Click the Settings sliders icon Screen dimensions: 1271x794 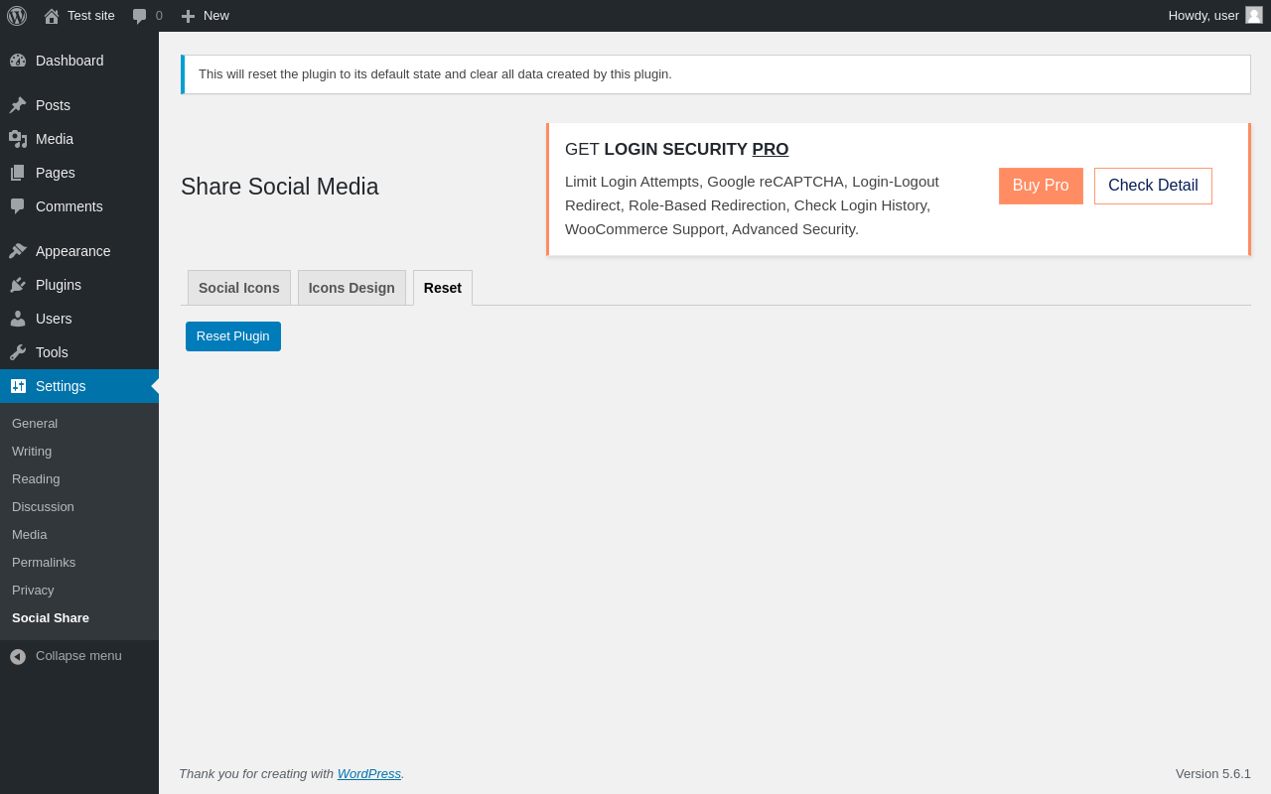point(18,386)
